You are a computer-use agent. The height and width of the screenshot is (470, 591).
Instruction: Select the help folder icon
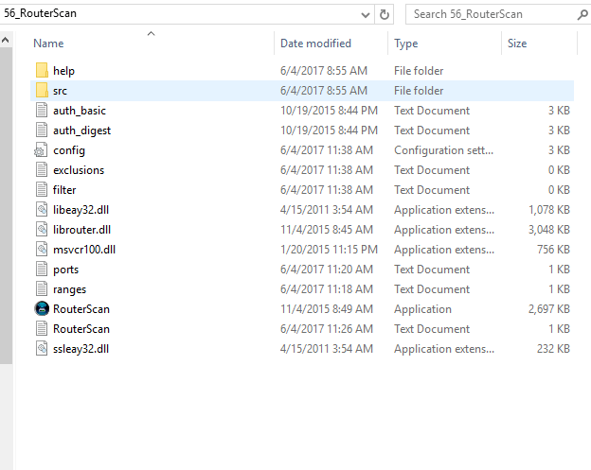tap(41, 71)
